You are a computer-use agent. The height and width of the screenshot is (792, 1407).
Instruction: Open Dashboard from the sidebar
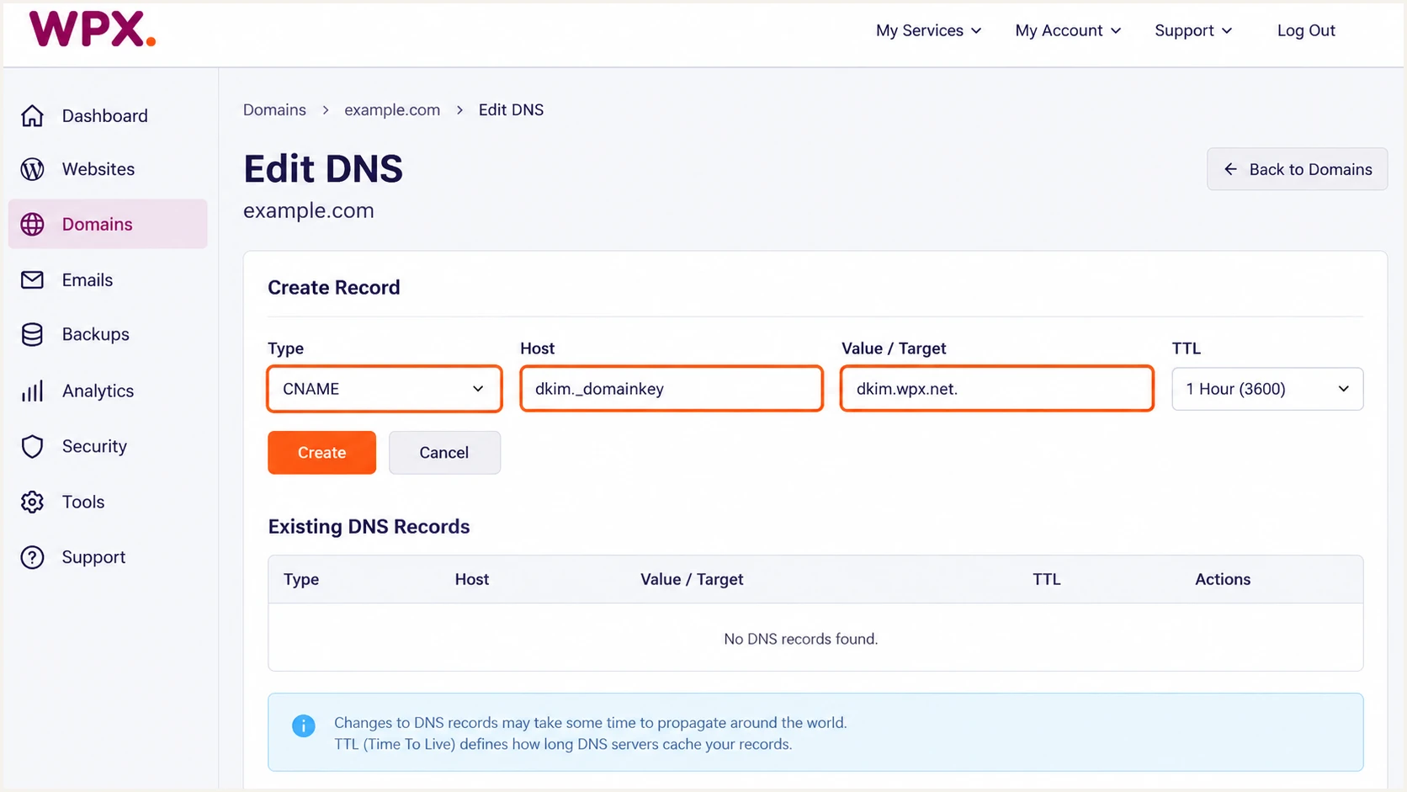coord(108,115)
